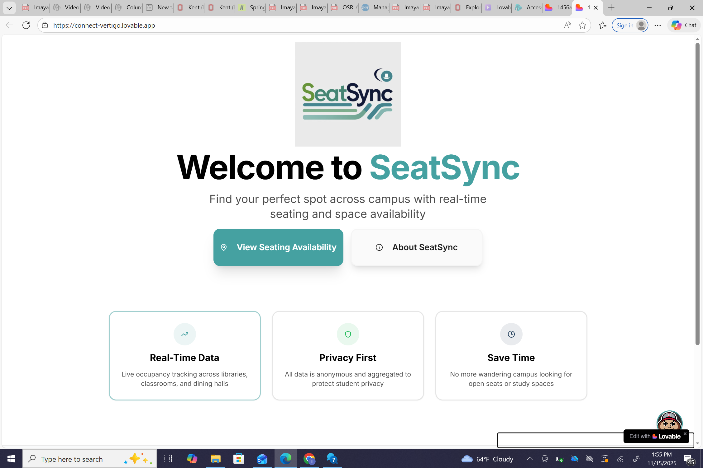Add this page to favorites star
Viewport: 703px width, 468px height.
[x=582, y=25]
